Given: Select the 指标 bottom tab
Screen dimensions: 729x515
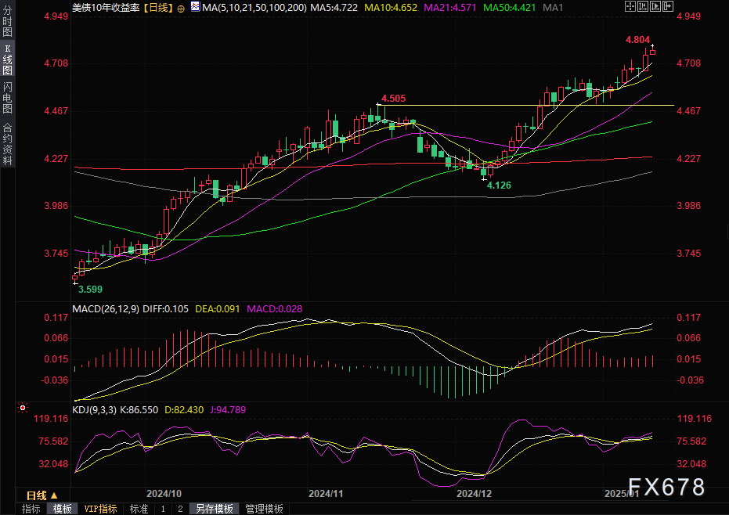Looking at the screenshot, I should pos(31,509).
